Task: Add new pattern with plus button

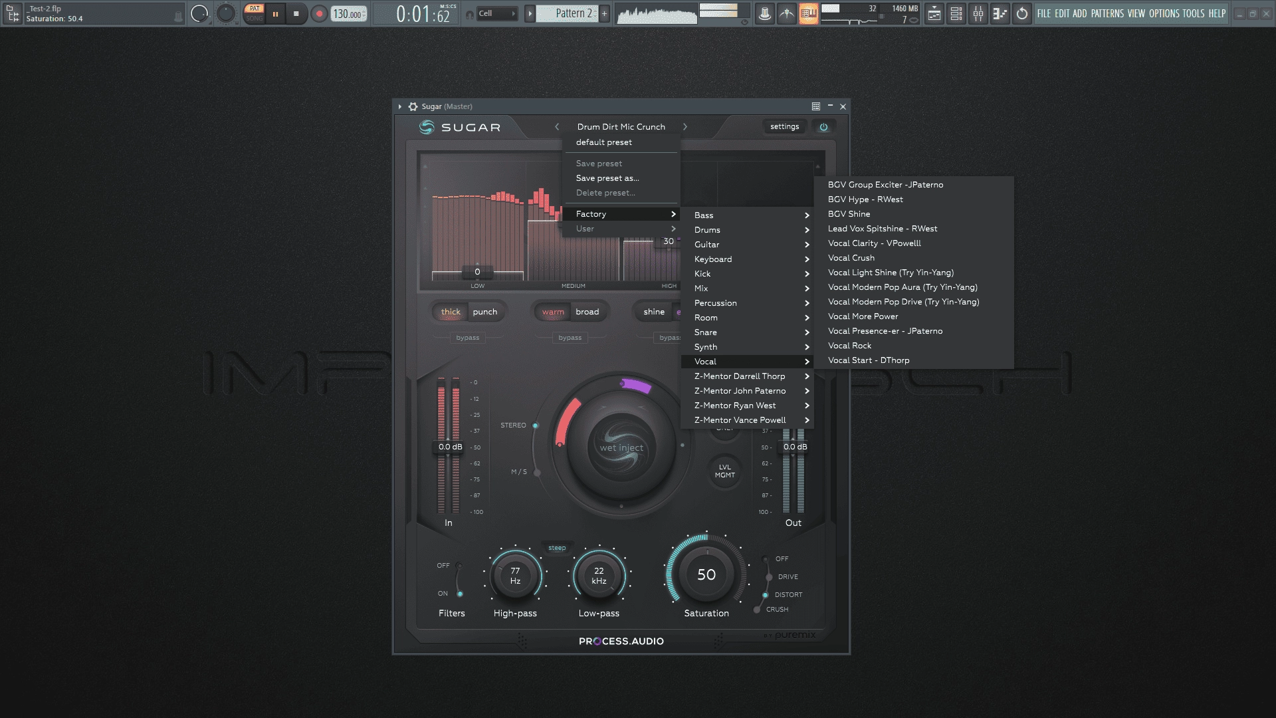Action: click(x=604, y=13)
